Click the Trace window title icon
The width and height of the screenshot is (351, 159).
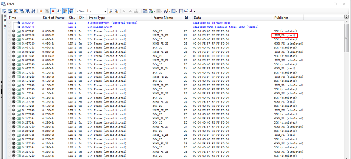pos(3,4)
